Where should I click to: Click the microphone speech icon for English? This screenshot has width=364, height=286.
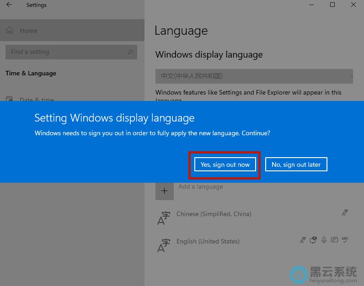pos(324,240)
